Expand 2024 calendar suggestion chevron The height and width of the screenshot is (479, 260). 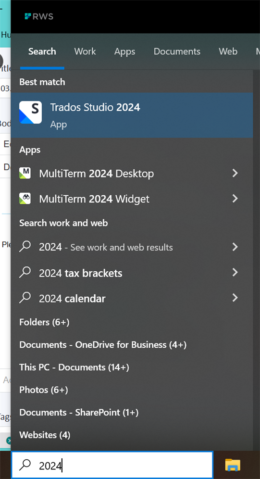point(235,298)
